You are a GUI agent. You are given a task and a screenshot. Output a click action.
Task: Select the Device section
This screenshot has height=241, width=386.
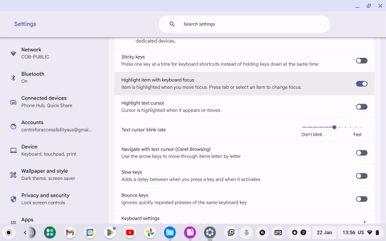click(x=54, y=150)
